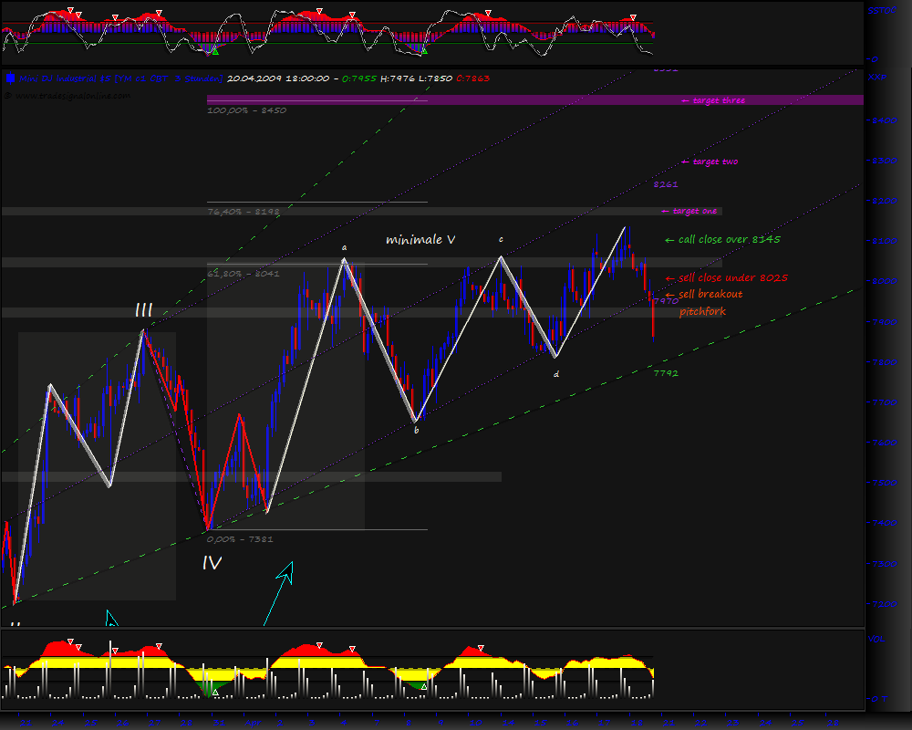Select the sell breakout note
This screenshot has width=912, height=730.
click(704, 294)
